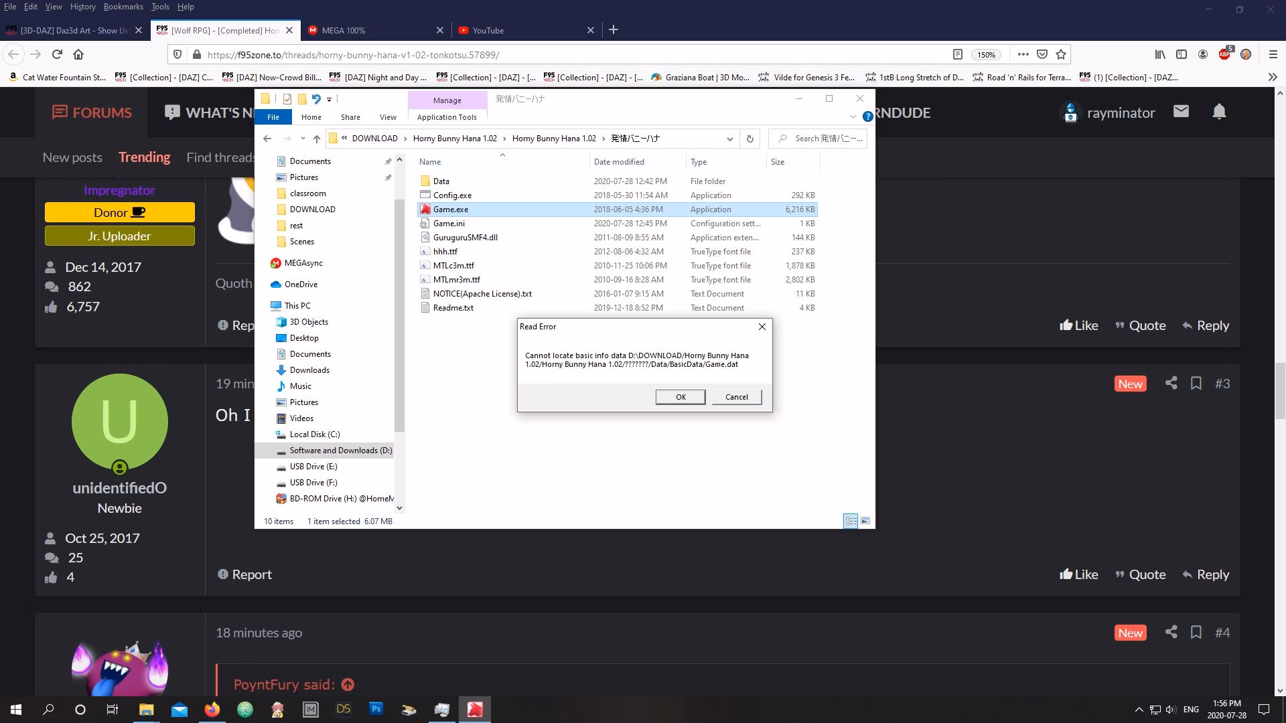Open forum inbox envelope icon
The width and height of the screenshot is (1286, 723).
(1181, 112)
